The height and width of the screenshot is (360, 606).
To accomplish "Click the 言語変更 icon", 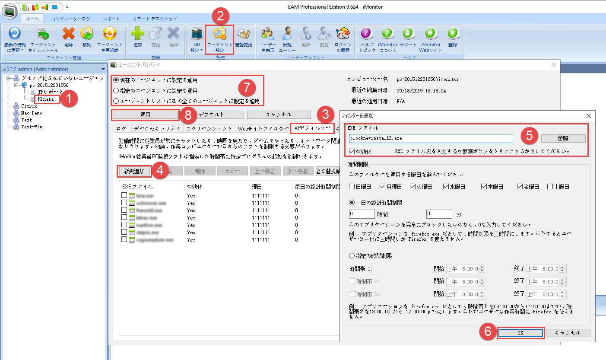I will click(244, 34).
